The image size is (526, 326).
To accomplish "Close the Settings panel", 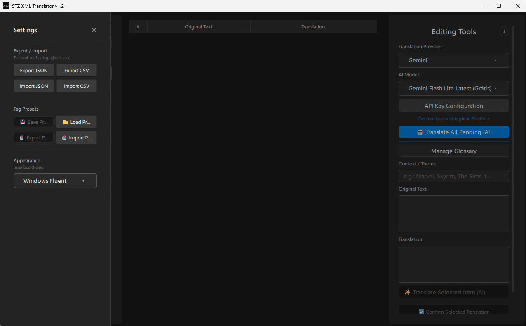I will 94,30.
